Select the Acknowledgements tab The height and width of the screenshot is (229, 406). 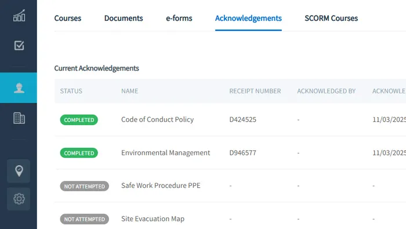pos(248,18)
